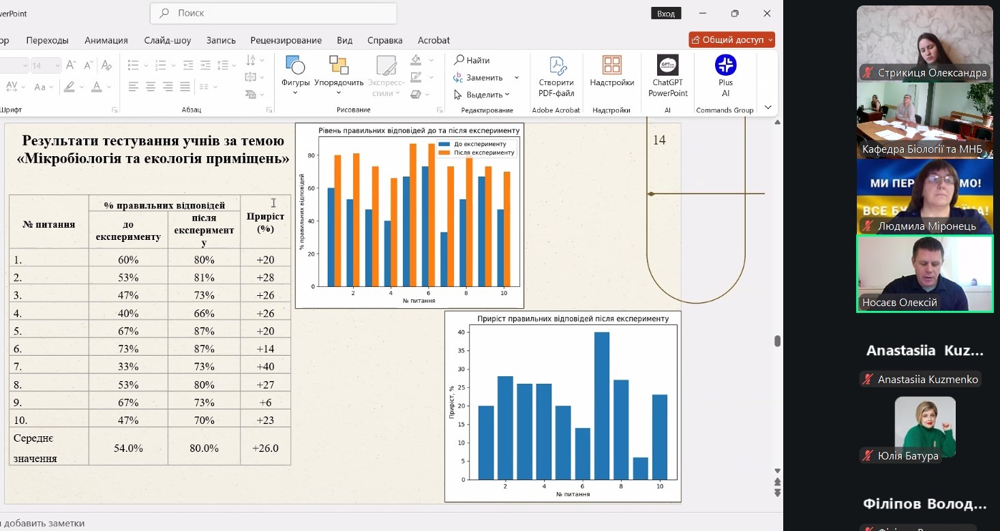Viewport: 1000px width, 531px height.
Task: Click the Найти magnifier search tool
Action: pos(459,60)
